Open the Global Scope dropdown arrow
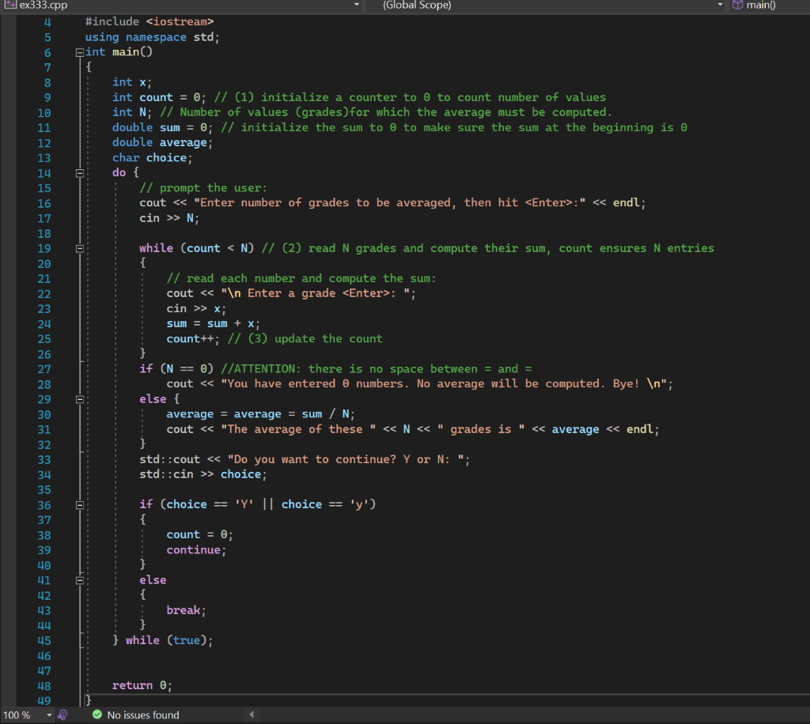The height and width of the screenshot is (724, 810). pos(720,5)
